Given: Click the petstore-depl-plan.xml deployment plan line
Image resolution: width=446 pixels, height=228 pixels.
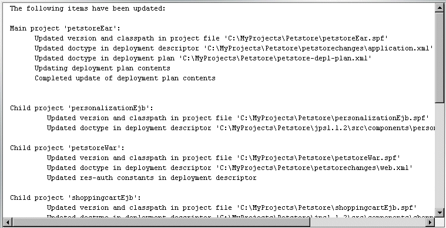Looking at the screenshot, I should 203,58.
